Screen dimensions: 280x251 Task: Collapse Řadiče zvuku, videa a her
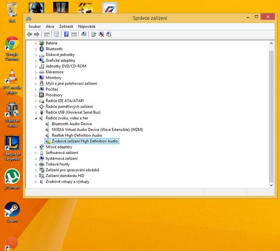(x=36, y=118)
